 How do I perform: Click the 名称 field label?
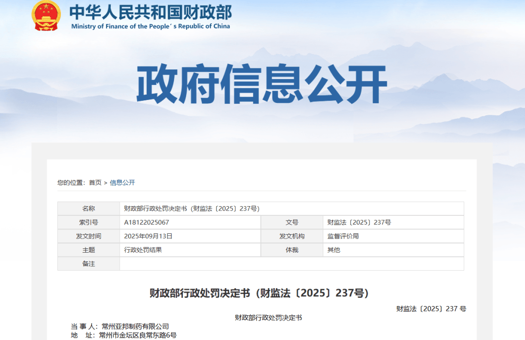coord(88,208)
